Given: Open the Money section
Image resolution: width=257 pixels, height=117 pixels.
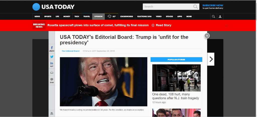Looking at the screenshot, I should click(67, 17).
